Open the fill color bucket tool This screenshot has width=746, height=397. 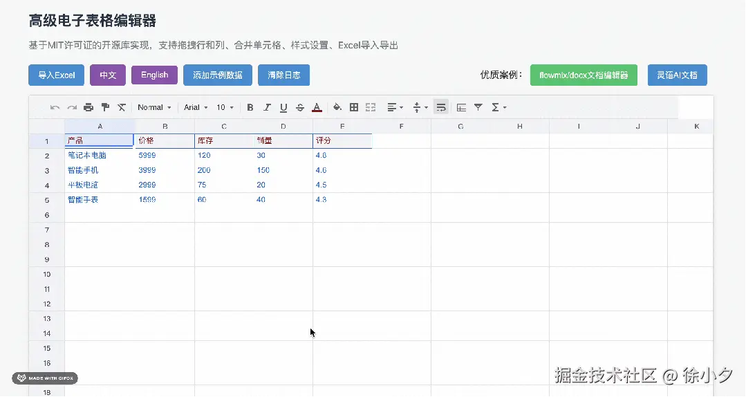click(x=337, y=107)
